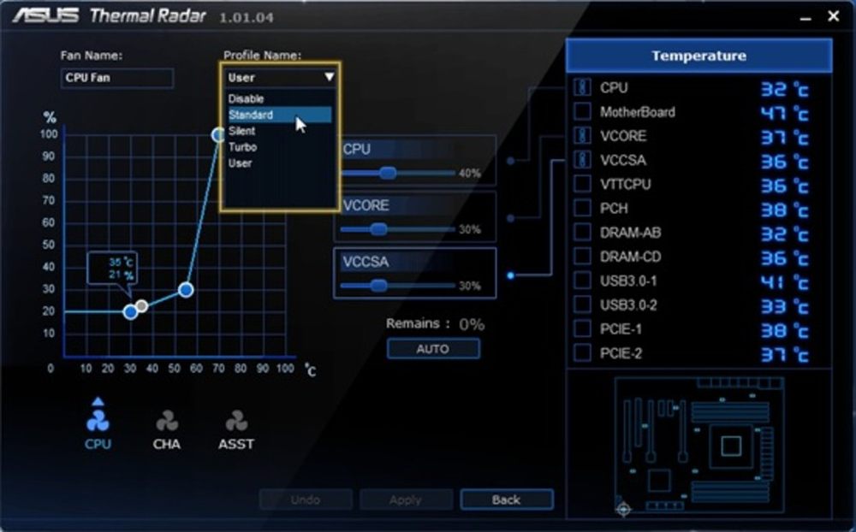Click the crosshair target icon on motherboard diagram
This screenshot has width=856, height=532.
[623, 509]
